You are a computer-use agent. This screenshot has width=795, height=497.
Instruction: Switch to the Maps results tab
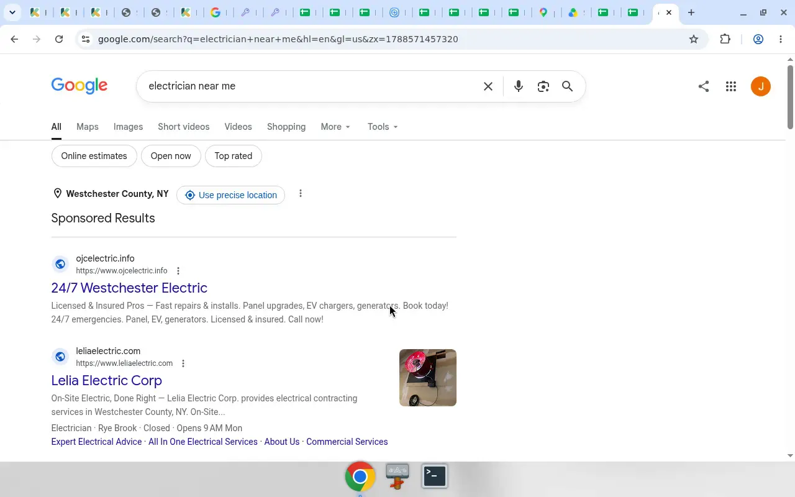[88, 127]
